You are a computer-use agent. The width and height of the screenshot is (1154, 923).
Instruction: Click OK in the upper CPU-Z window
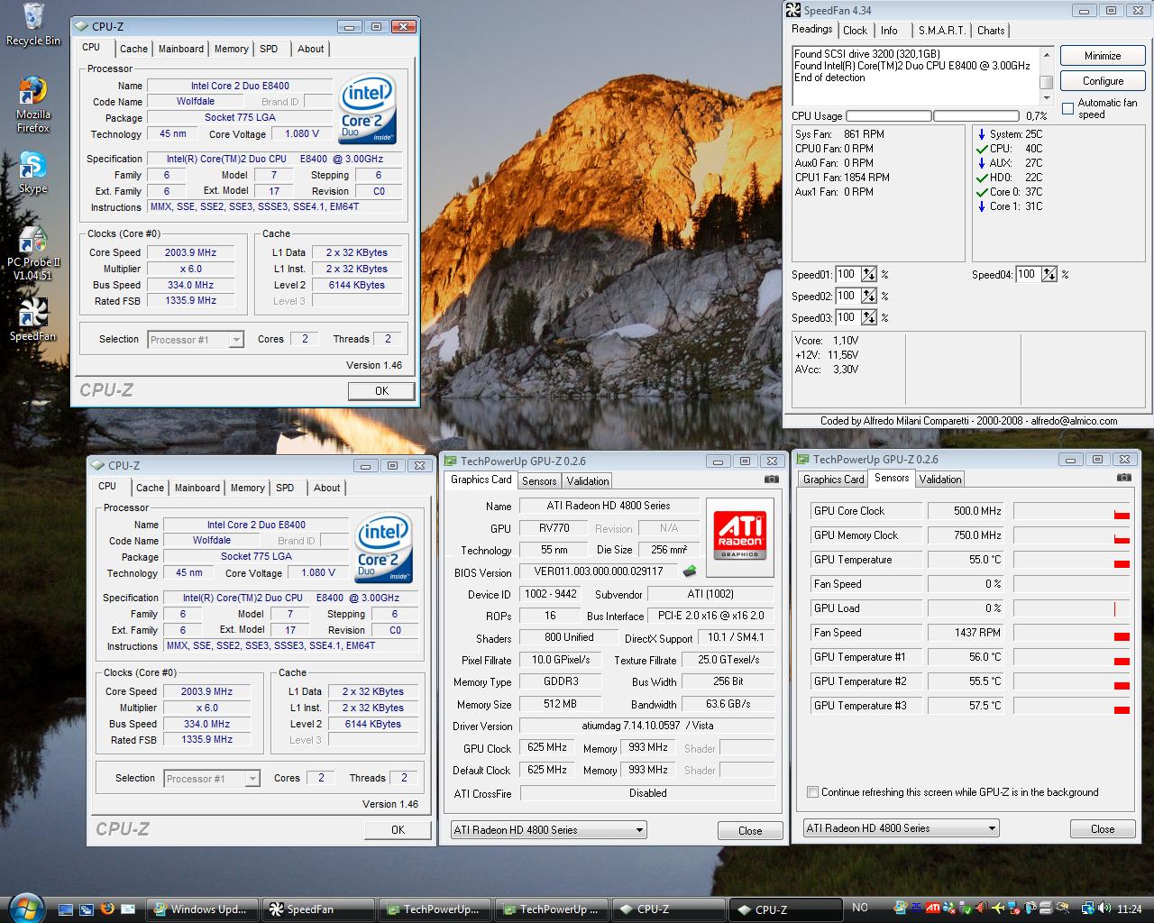pos(381,391)
